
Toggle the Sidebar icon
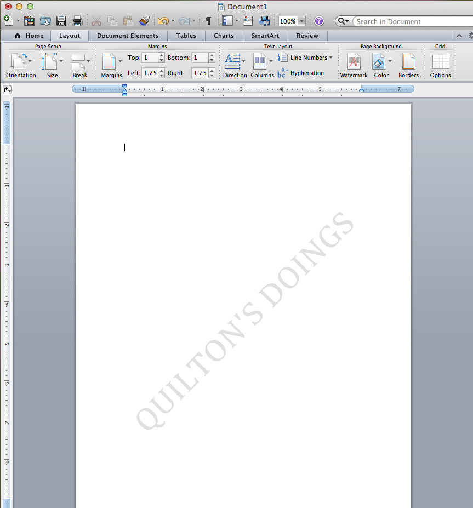click(x=227, y=21)
